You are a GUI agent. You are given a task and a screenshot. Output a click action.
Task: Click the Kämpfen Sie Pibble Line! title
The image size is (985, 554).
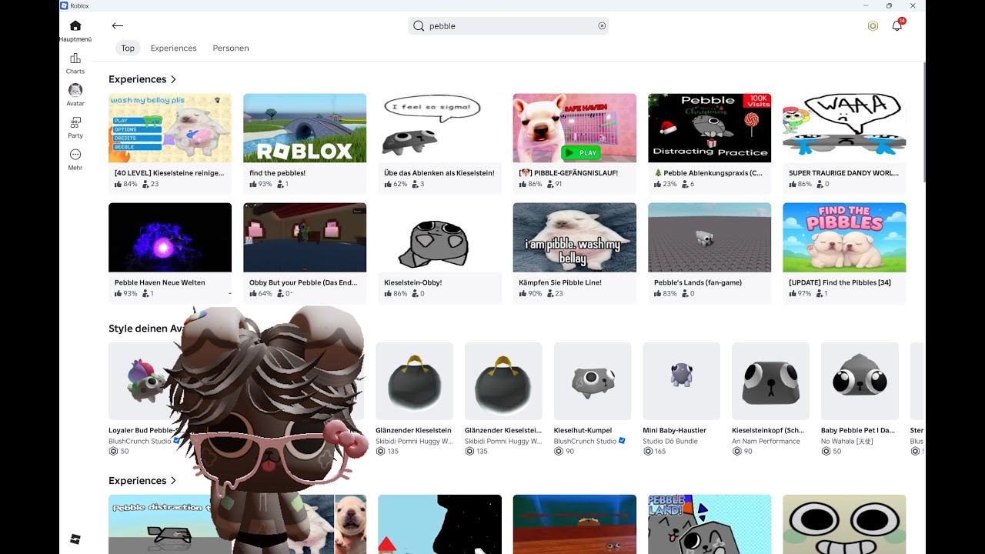[x=560, y=282]
